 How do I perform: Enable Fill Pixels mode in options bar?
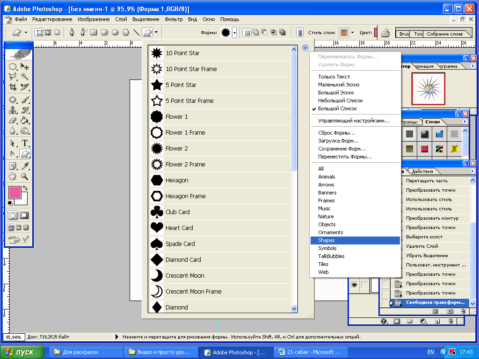(x=57, y=32)
